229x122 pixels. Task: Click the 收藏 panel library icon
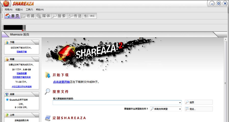point(7,59)
